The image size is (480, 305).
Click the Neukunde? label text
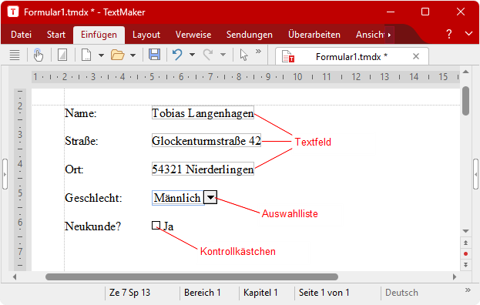pos(92,226)
